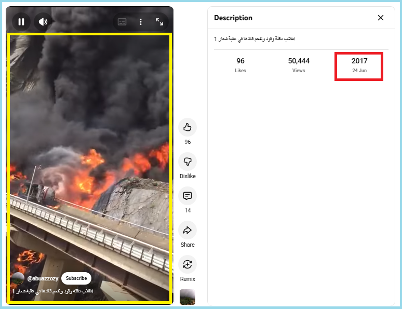Image resolution: width=402 pixels, height=309 pixels.
Task: Click the channel avatar beside @abuazzozy
Action: click(18, 278)
